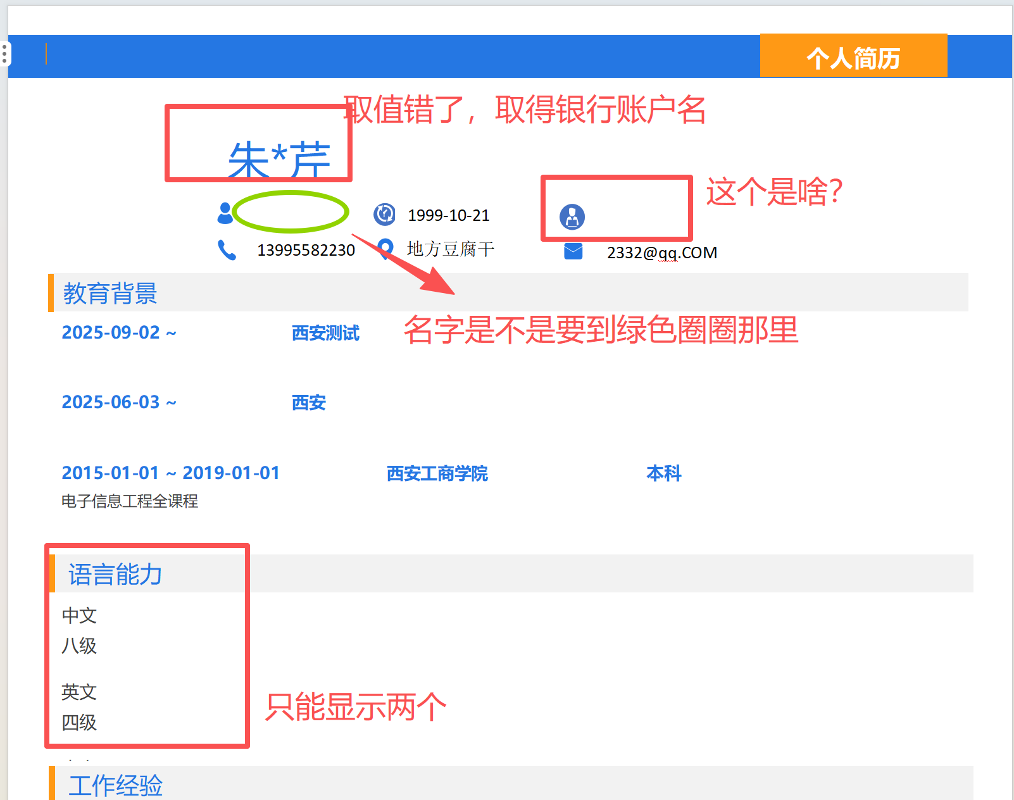Click the blue envelope email icon
The height and width of the screenshot is (800, 1014).
coord(573,251)
